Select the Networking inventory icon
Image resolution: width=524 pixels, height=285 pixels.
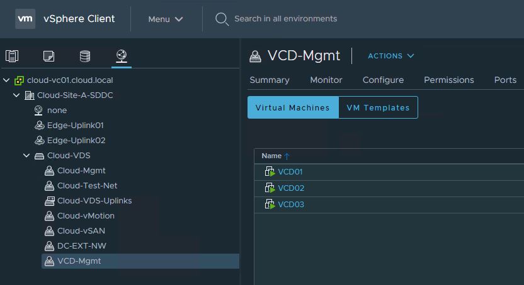122,56
